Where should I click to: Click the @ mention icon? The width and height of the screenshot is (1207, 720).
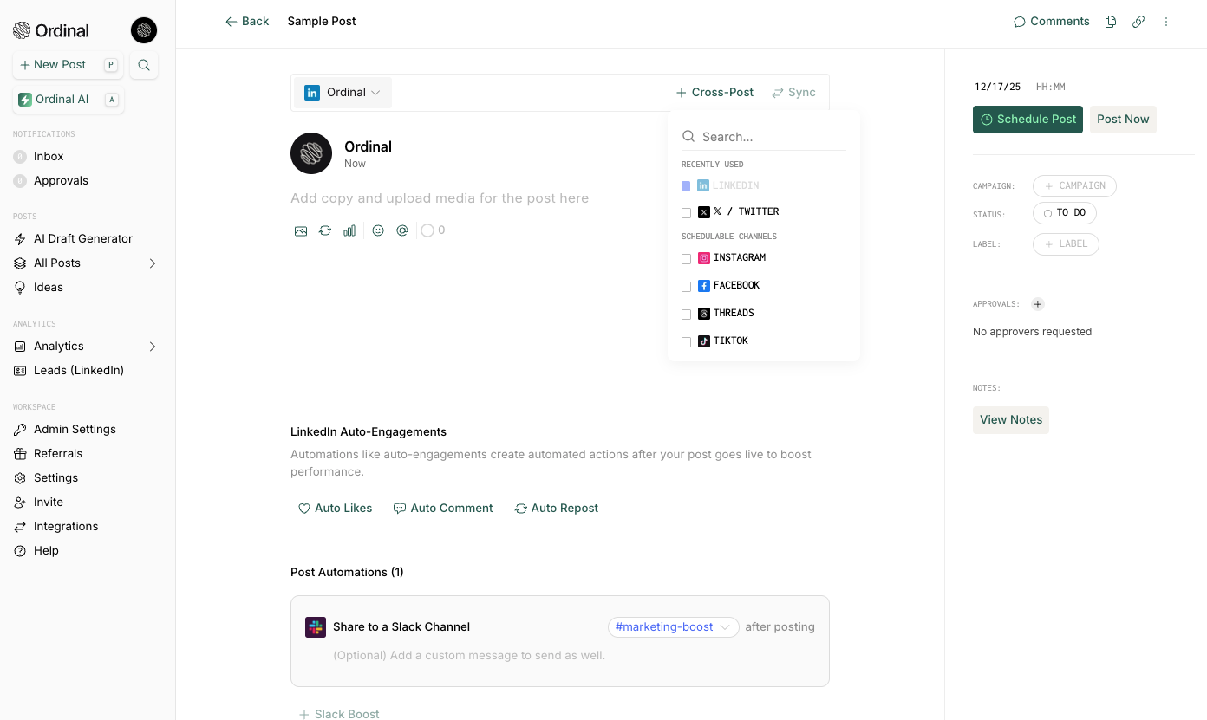[402, 230]
